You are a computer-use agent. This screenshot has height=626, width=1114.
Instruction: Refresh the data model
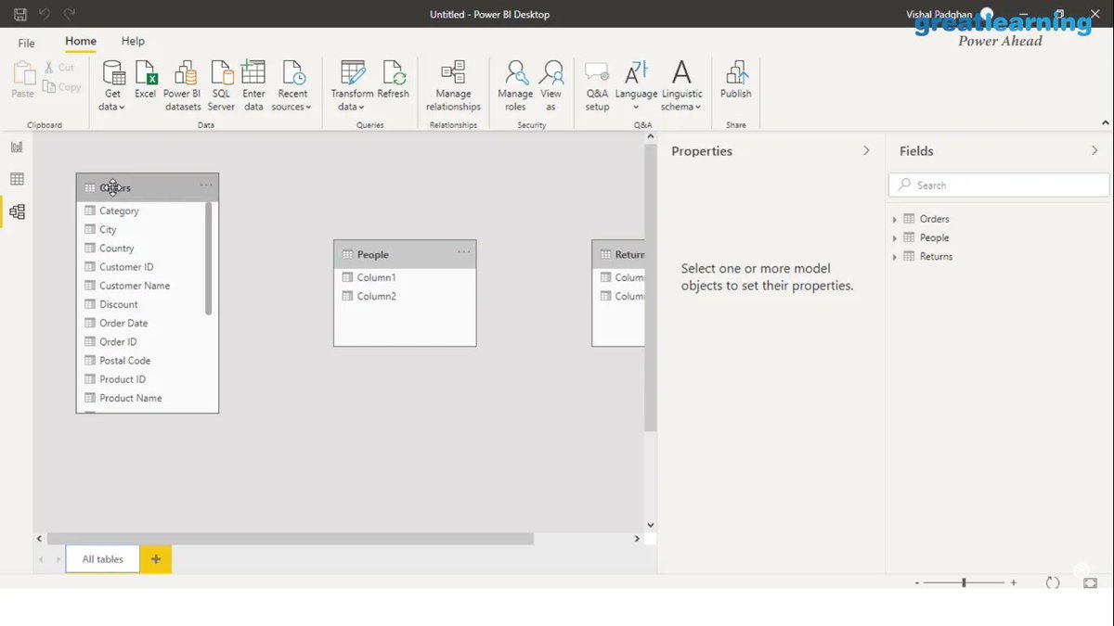point(394,80)
